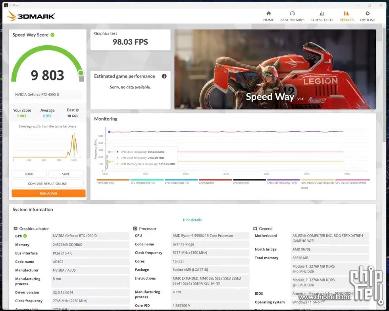
Task: Click the System information heading
Action: 33,210
